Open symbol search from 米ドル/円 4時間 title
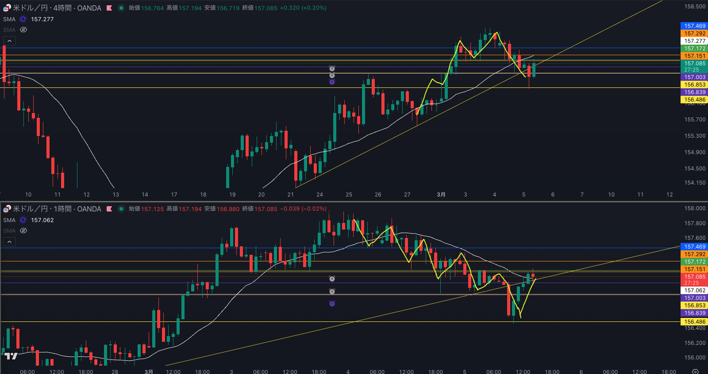The width and height of the screenshot is (708, 374). click(57, 8)
